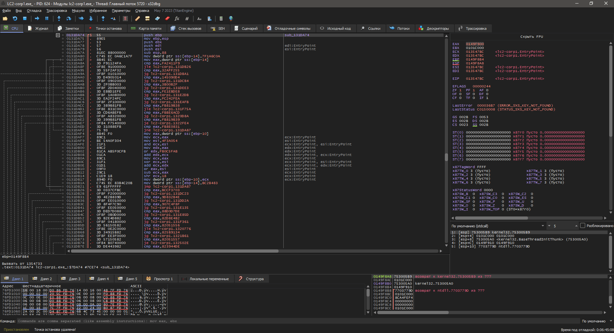
Task: Enable the Разблокировано checkbox
Action: click(583, 226)
